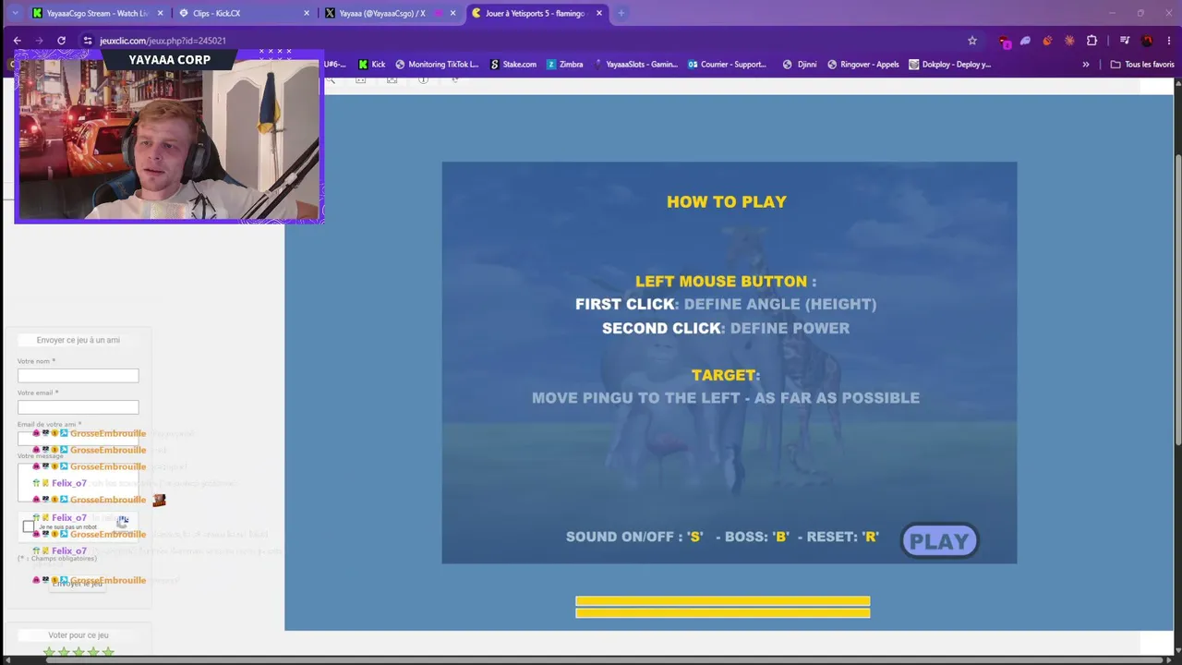Select the Jouer à Yetisports 5 tab
Image resolution: width=1182 pixels, height=665 pixels.
coord(535,13)
